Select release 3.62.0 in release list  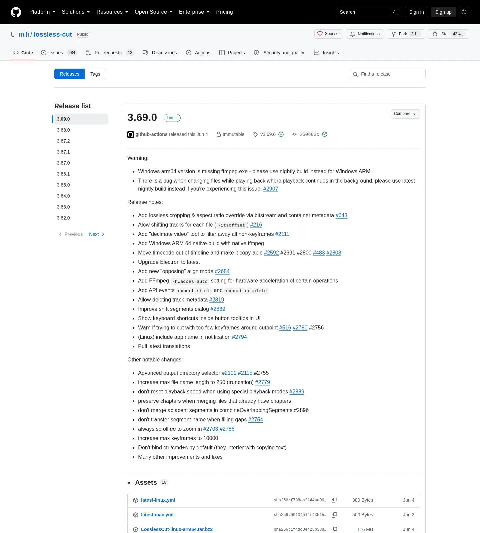click(81, 218)
